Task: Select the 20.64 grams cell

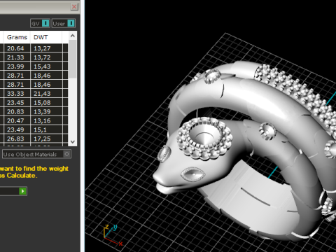Action: coord(17,48)
